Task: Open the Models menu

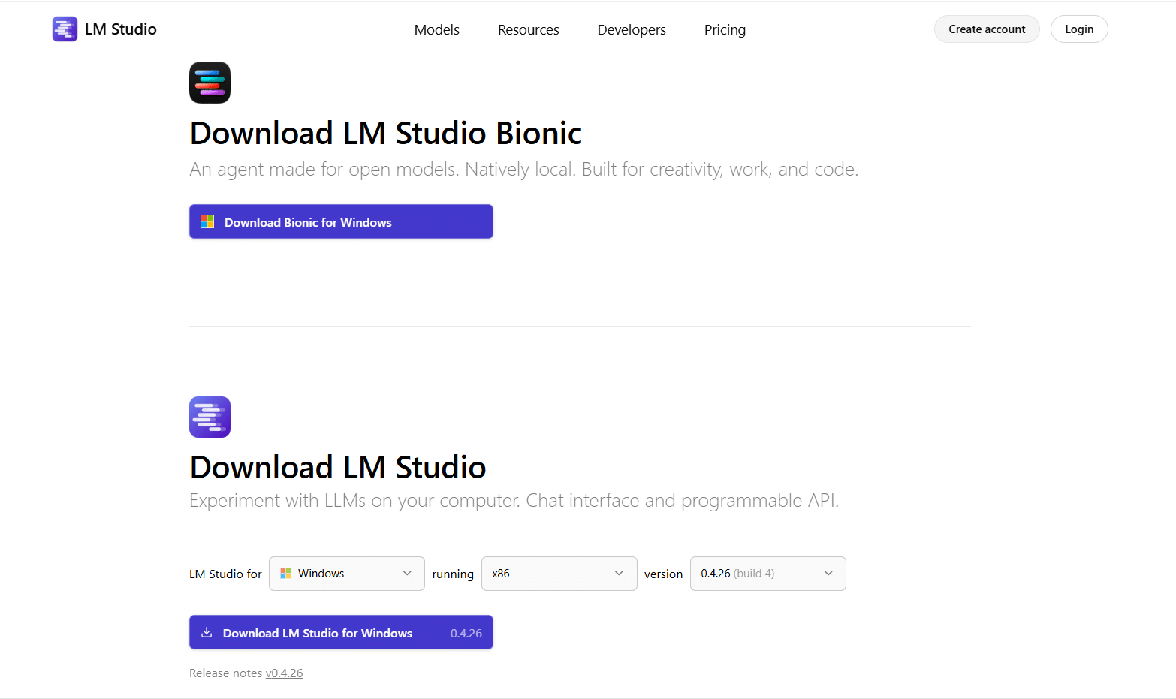Action: point(436,29)
